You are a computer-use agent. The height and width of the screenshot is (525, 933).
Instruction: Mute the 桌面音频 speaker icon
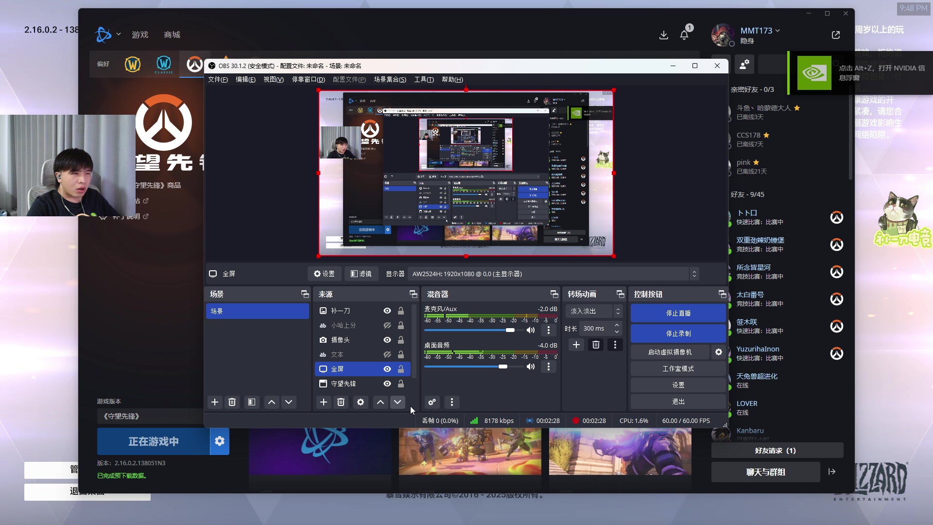(x=531, y=367)
